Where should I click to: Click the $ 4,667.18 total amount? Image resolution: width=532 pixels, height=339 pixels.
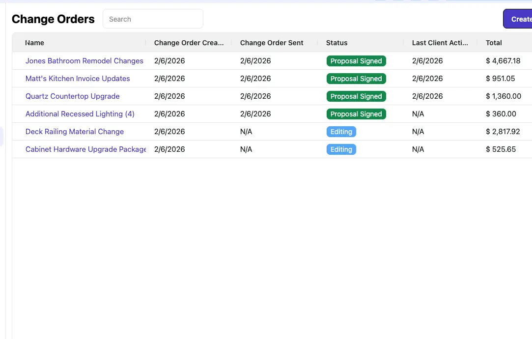(503, 61)
